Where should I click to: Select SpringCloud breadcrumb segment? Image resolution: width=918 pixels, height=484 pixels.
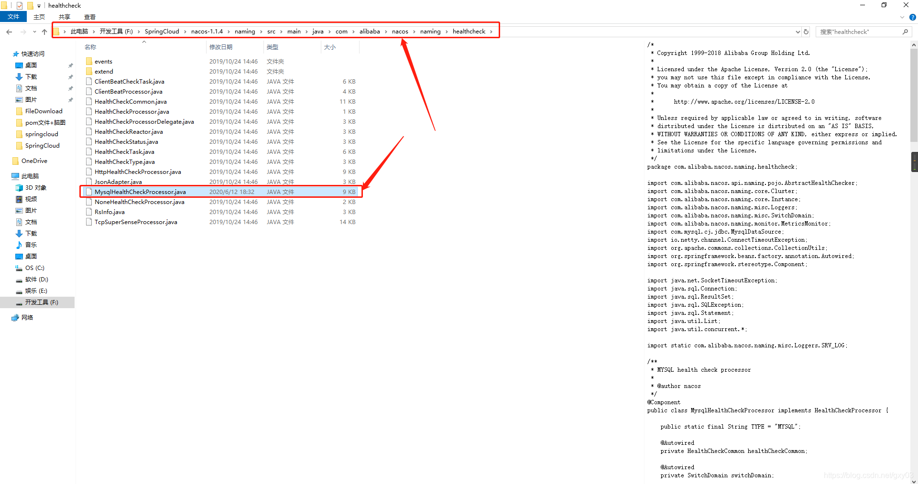[x=162, y=32]
